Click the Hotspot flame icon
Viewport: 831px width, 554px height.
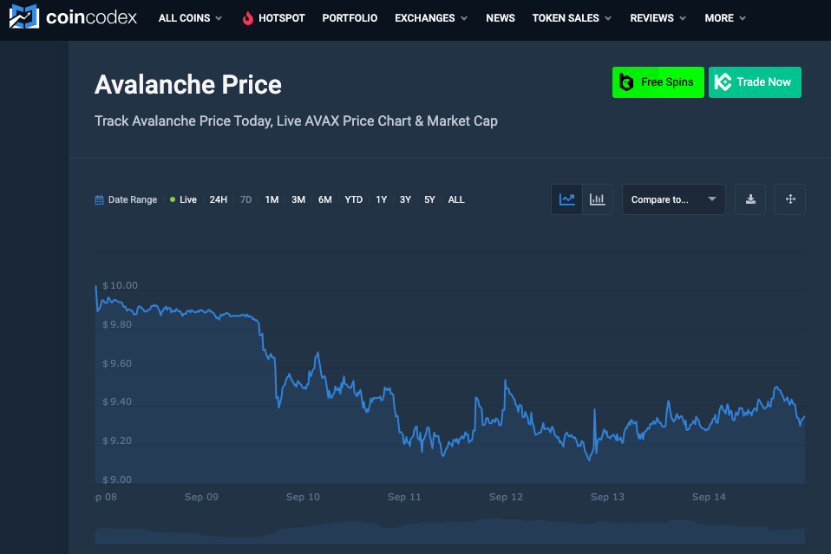coord(247,18)
